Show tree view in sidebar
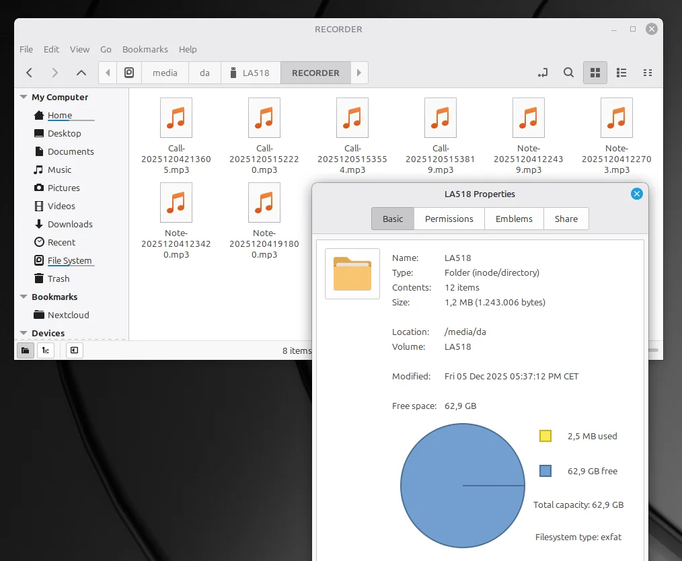This screenshot has height=561, width=682. 45,350
